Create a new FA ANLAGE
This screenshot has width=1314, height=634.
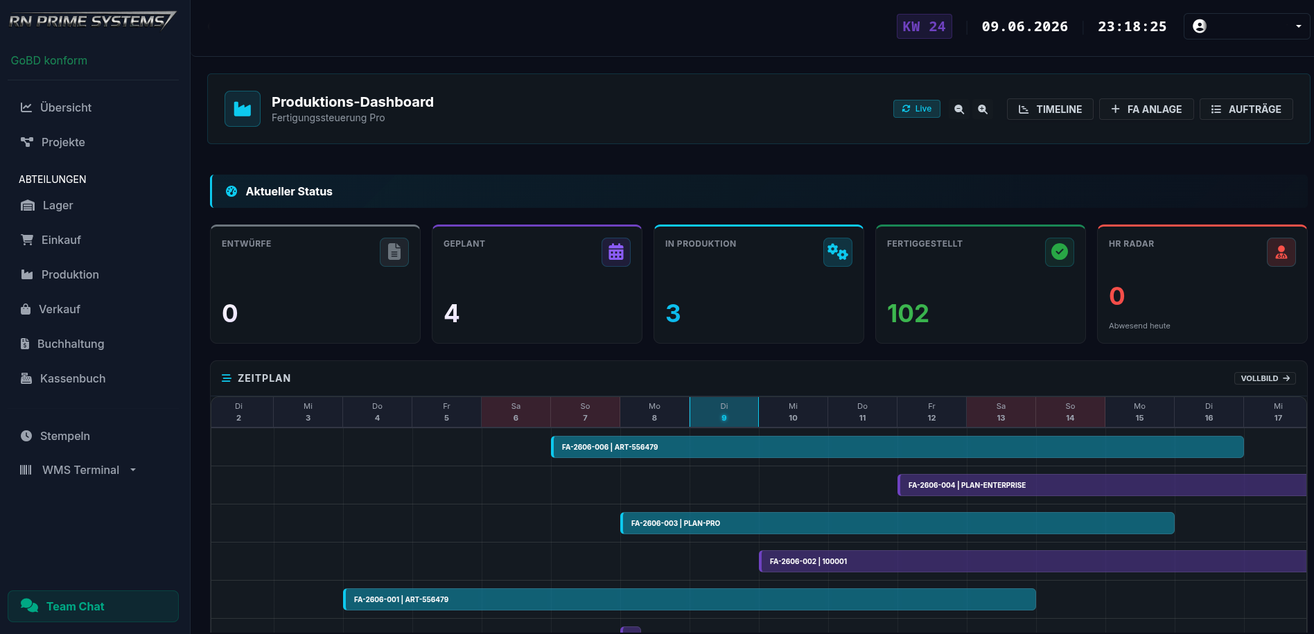pyautogui.click(x=1146, y=109)
